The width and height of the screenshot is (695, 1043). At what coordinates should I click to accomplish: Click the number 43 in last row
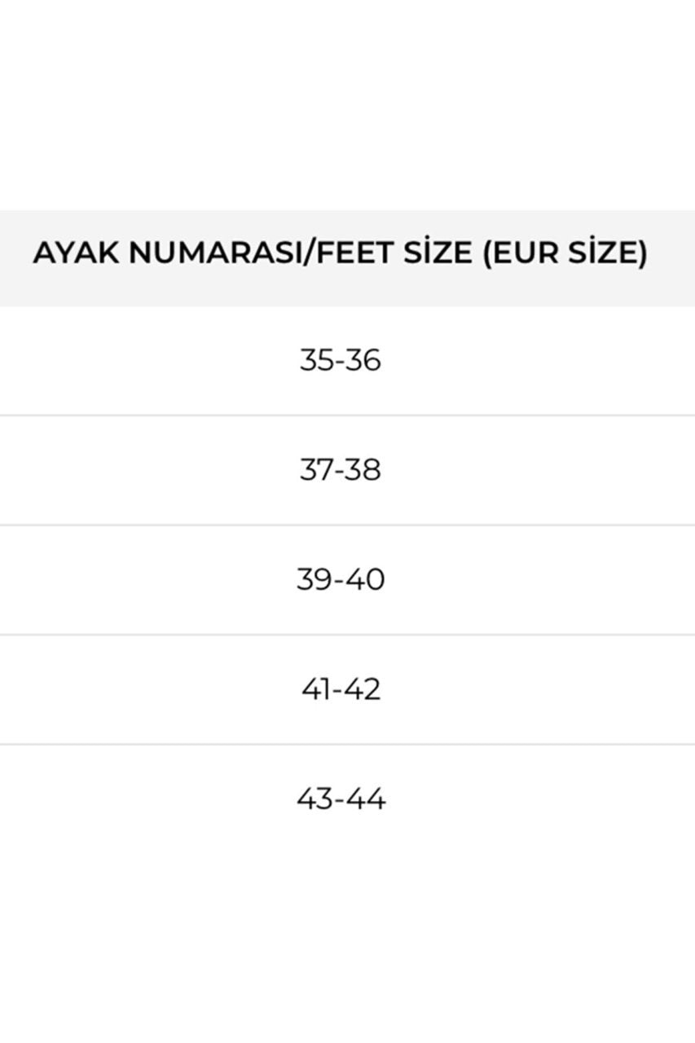pyautogui.click(x=315, y=799)
